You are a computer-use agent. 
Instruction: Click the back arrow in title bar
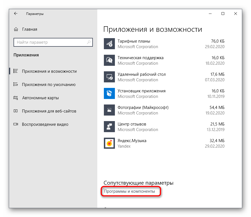(16, 14)
